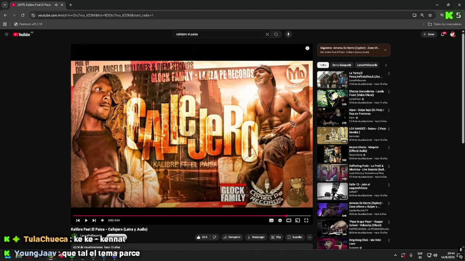Open Paletools v25.1.19 bookmark
Image resolution: width=465 pixels, height=261 pixels.
(x=28, y=24)
